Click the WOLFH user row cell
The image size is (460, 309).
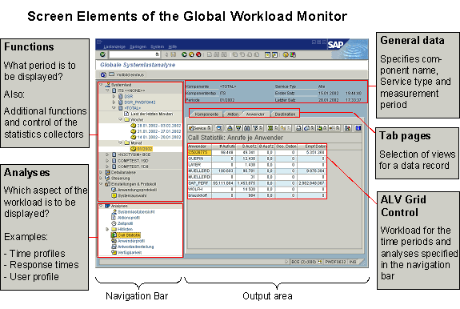[x=199, y=189]
